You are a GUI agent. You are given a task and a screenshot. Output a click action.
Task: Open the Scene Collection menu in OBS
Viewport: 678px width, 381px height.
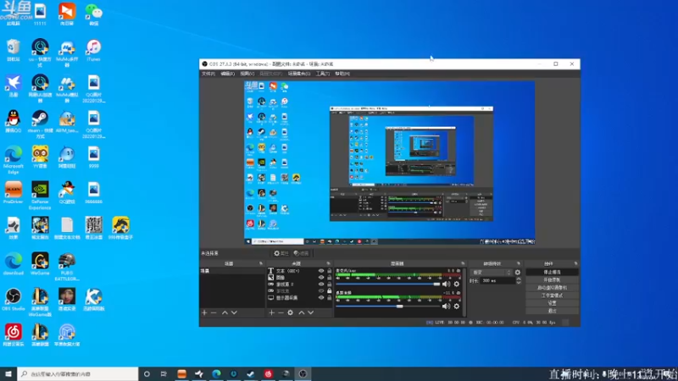coord(299,74)
